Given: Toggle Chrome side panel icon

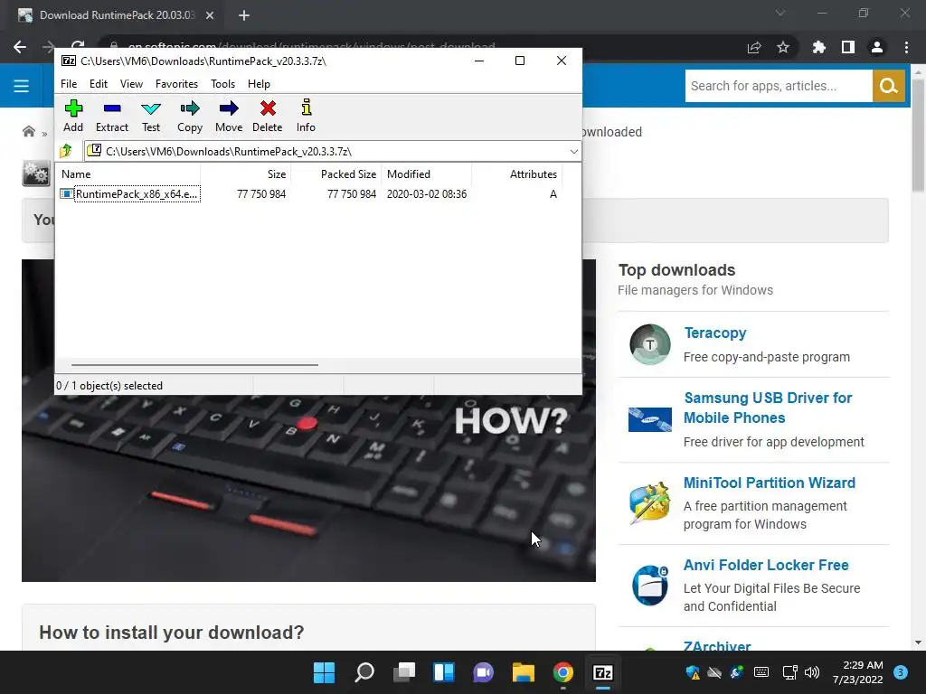Looking at the screenshot, I should pyautogui.click(x=848, y=47).
